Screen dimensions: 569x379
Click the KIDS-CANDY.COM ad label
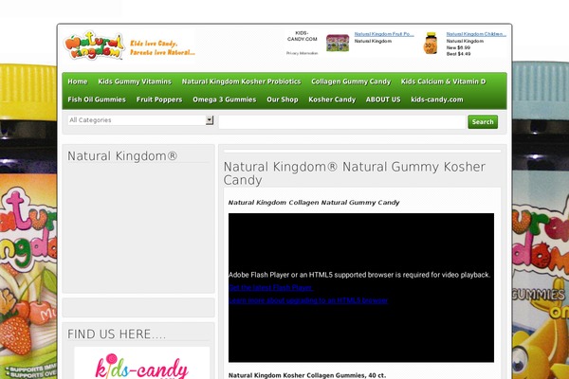pos(302,36)
